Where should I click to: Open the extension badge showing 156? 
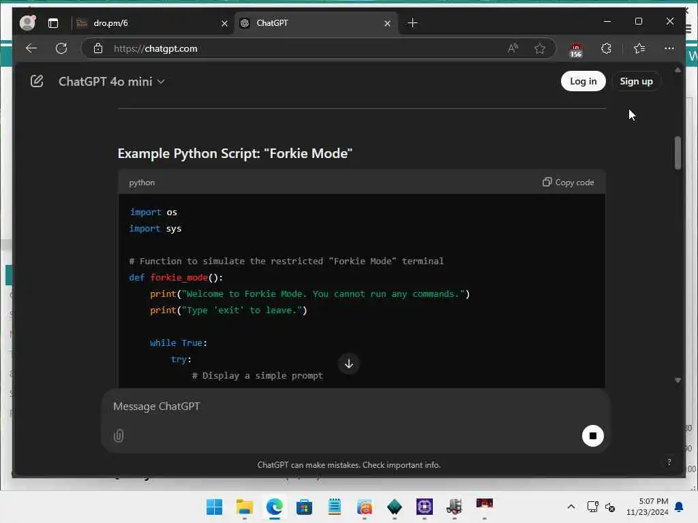coord(575,50)
